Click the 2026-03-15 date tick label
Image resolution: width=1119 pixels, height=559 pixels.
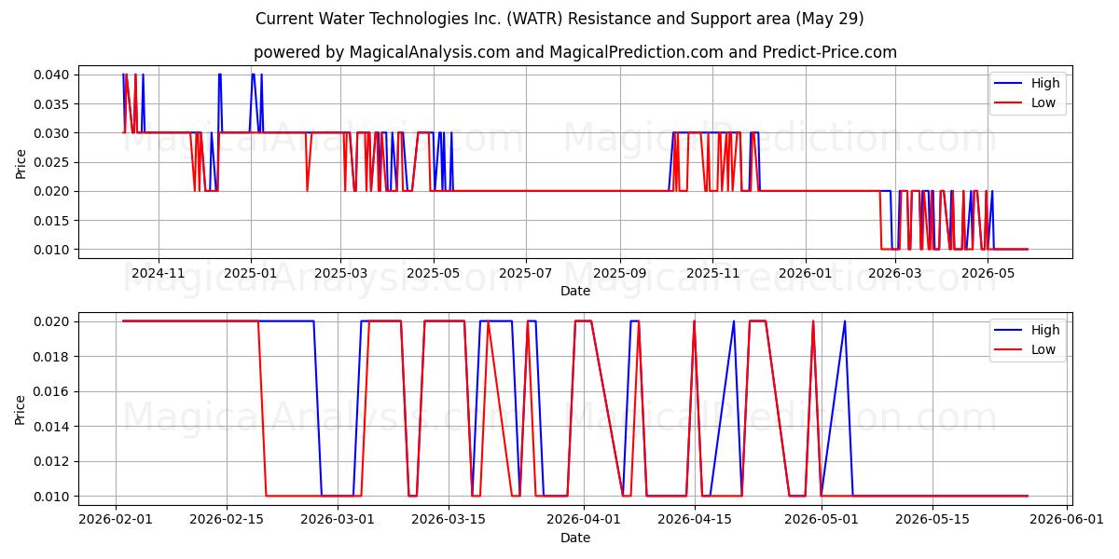coord(449,520)
